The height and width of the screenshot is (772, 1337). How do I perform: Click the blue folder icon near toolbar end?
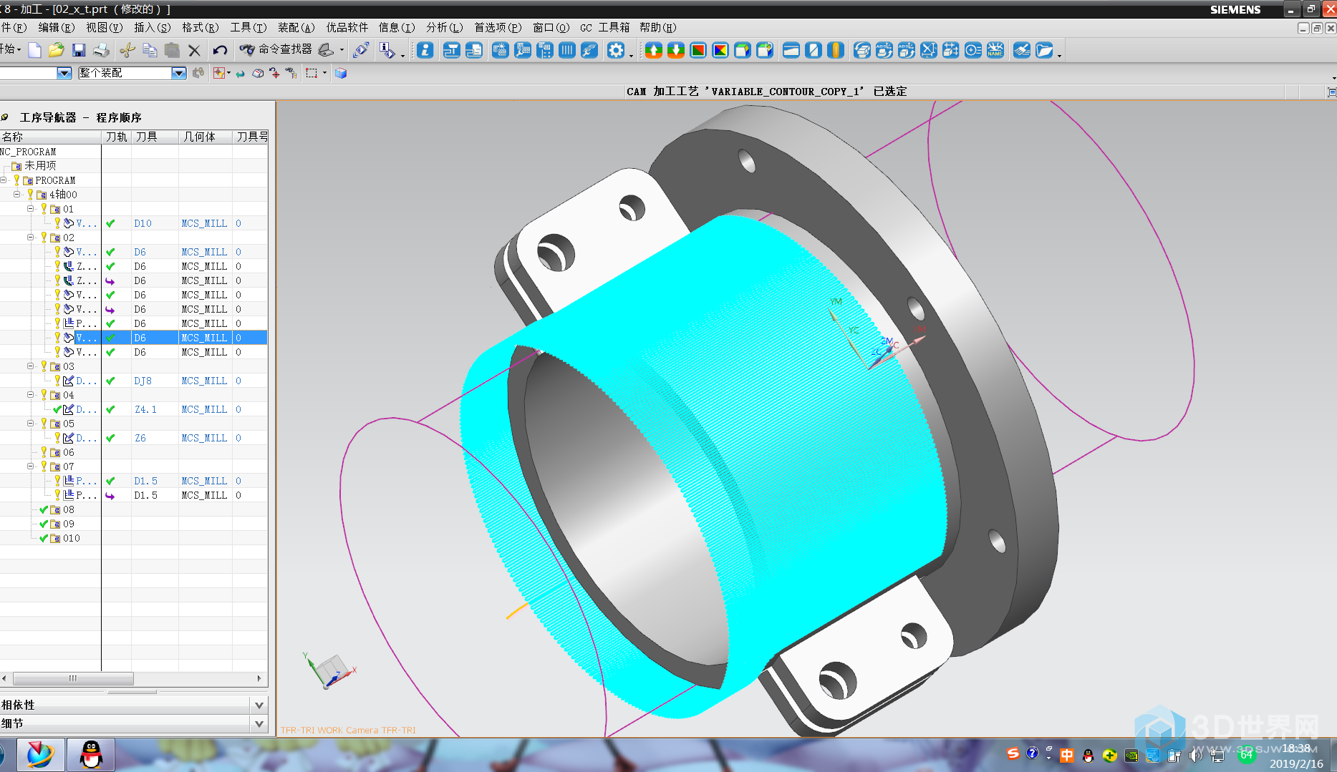coord(1045,50)
